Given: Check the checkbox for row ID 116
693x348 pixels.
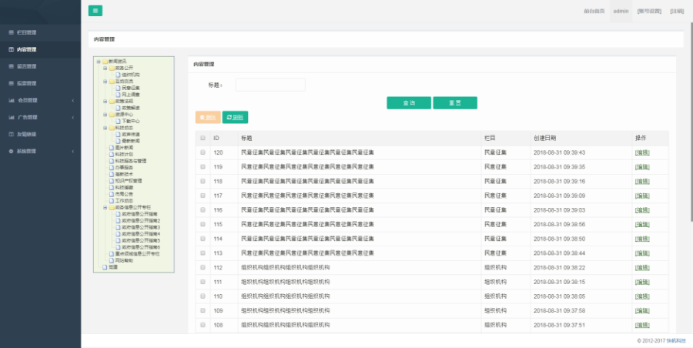Looking at the screenshot, I should [x=203, y=209].
